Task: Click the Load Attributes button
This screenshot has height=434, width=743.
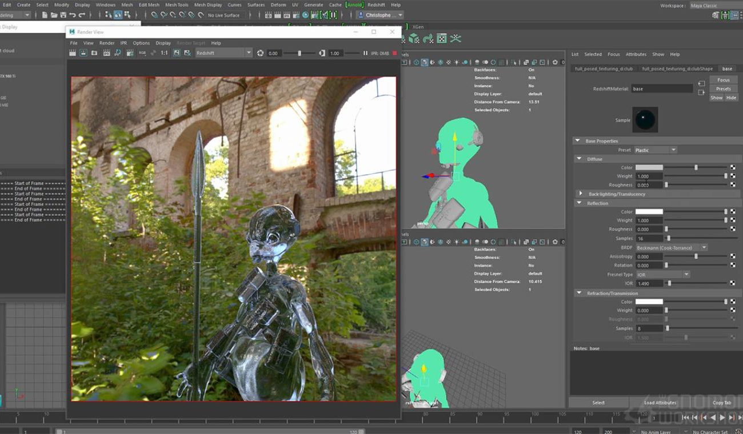Action: point(660,403)
